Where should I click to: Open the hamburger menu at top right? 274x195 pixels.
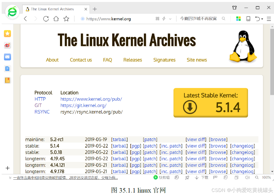[x=268, y=18]
